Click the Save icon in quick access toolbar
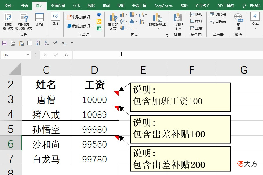This screenshot has width=263, height=175. click(x=4, y=43)
